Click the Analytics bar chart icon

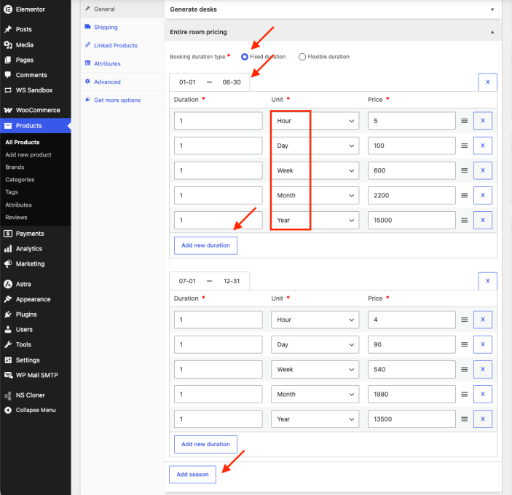pos(8,249)
